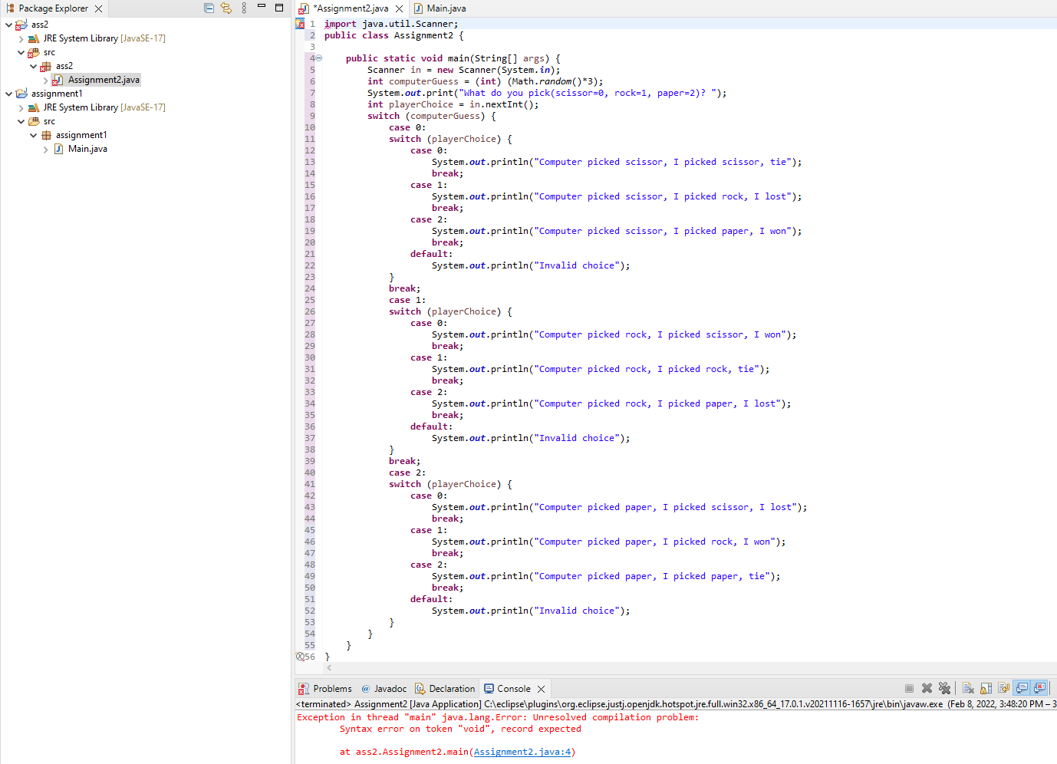Select Main.java in Package Explorer
The height and width of the screenshot is (764, 1057).
coord(87,149)
